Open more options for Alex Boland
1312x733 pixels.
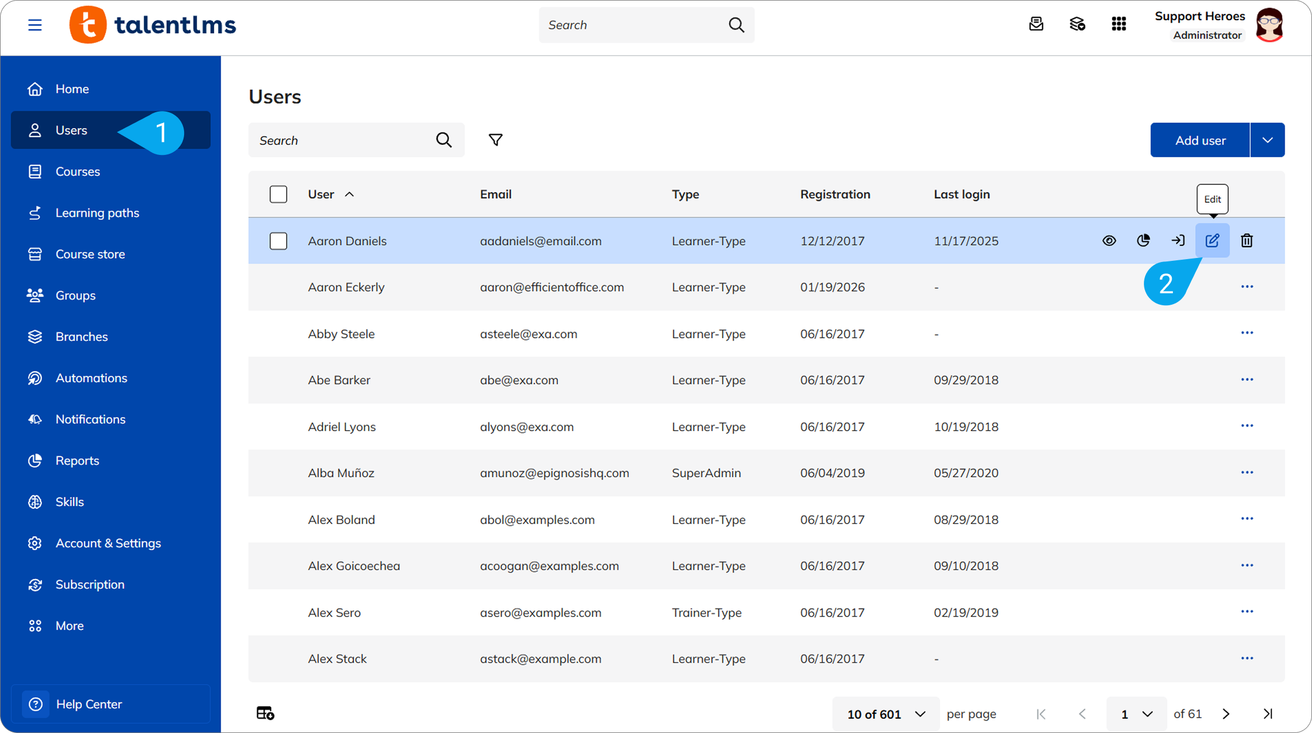tap(1247, 519)
